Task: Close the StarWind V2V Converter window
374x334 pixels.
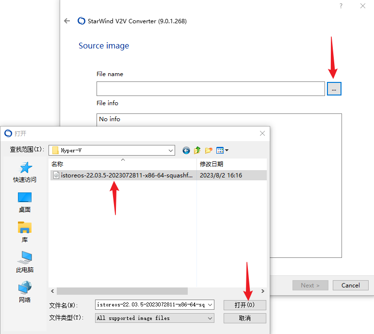Action: click(363, 6)
